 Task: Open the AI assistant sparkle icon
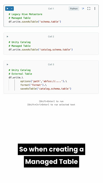pyautogui.click(x=83, y=9)
